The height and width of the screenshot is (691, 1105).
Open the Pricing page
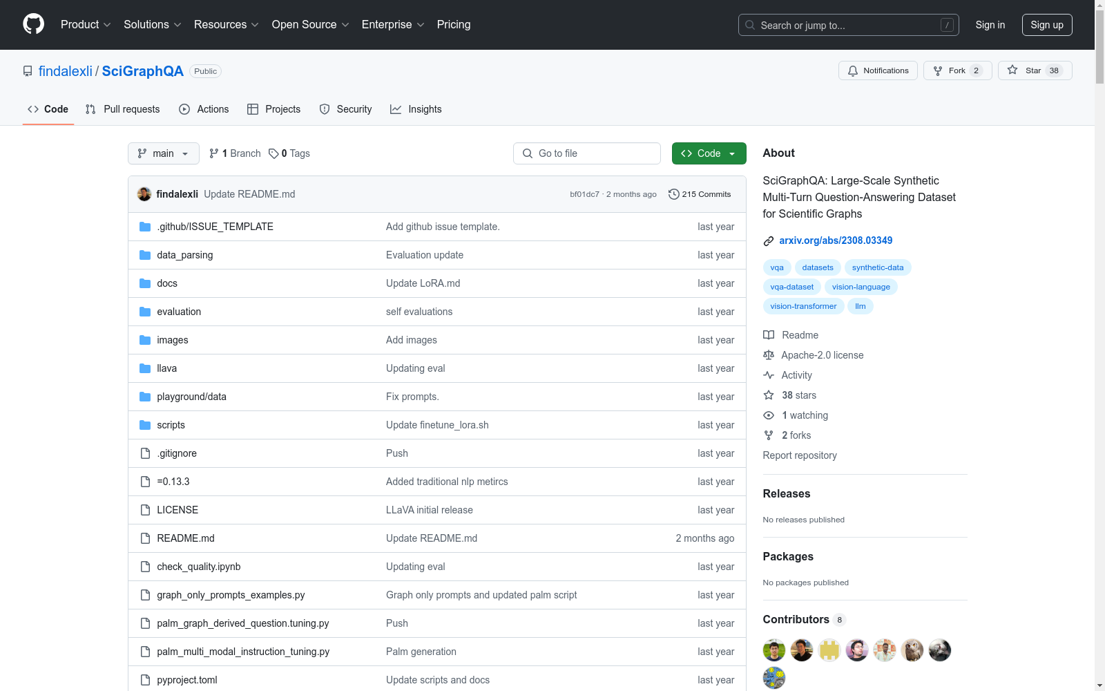pos(454,25)
